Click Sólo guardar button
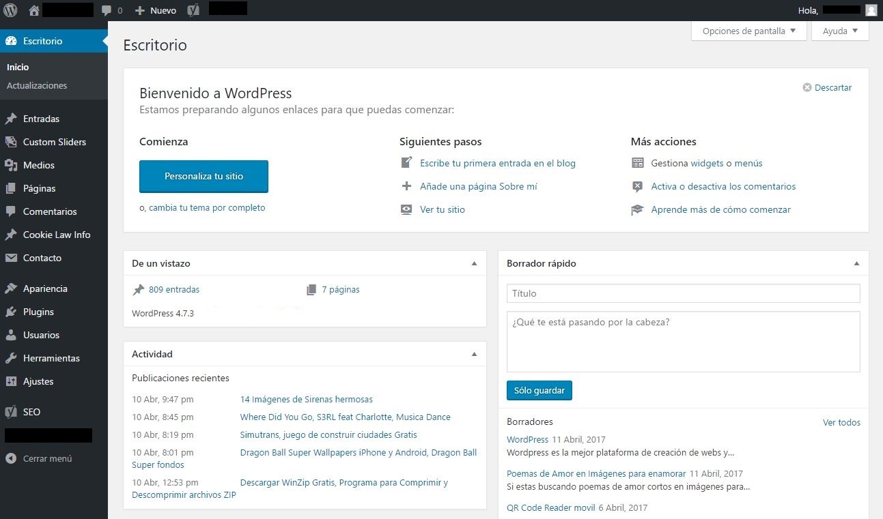Viewport: 883px width, 519px height. click(x=539, y=390)
